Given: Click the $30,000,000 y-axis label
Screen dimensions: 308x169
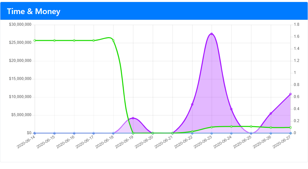Looking at the screenshot, I should 20,24.
